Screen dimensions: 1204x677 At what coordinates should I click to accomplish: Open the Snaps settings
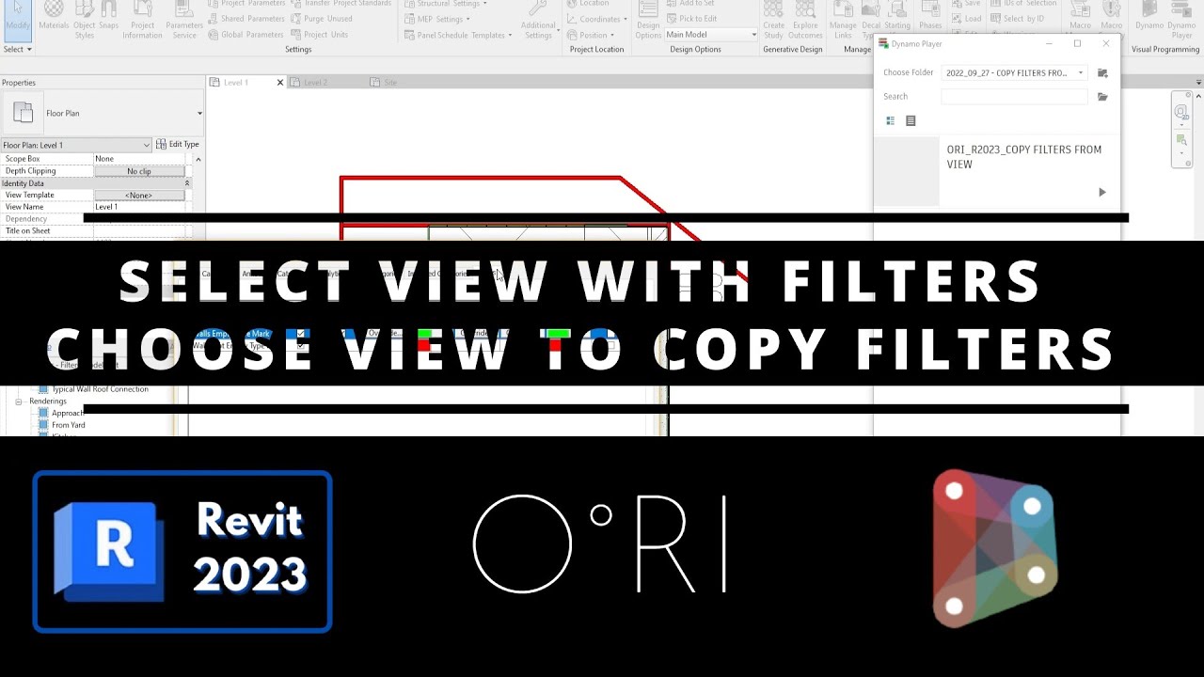109,17
